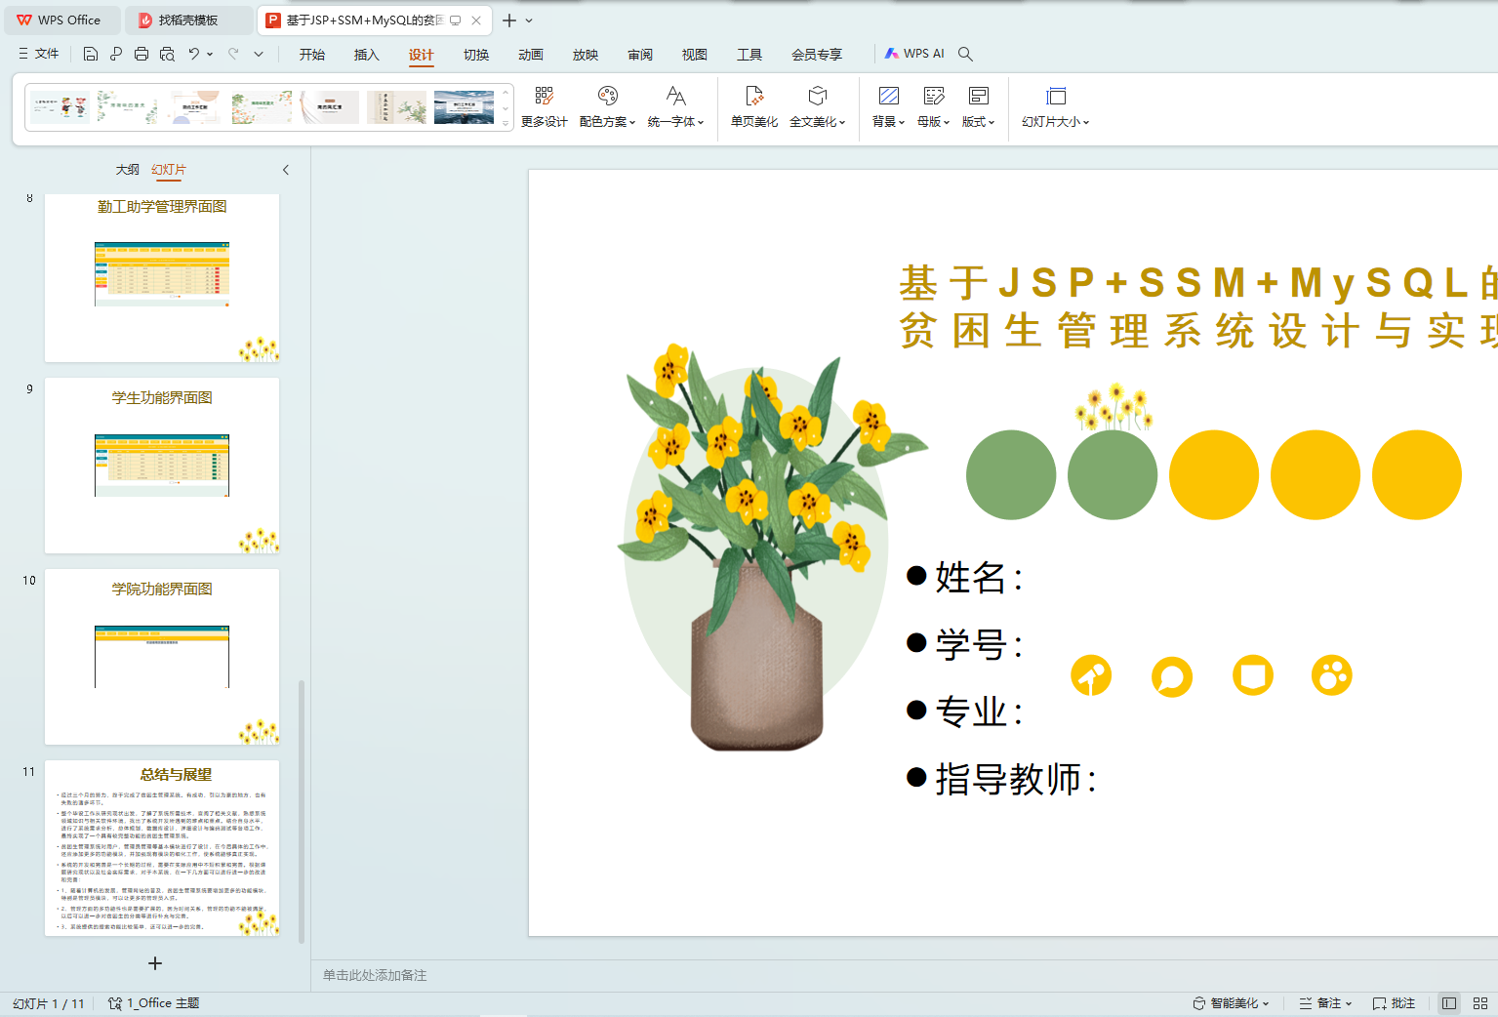Image resolution: width=1498 pixels, height=1017 pixels.
Task: Add new slide with plus button below thumbnails
Action: tap(155, 963)
